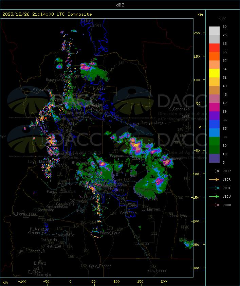The height and width of the screenshot is (286, 240).
Task: Click the Pincheira place label
Action: [x=37, y=233]
